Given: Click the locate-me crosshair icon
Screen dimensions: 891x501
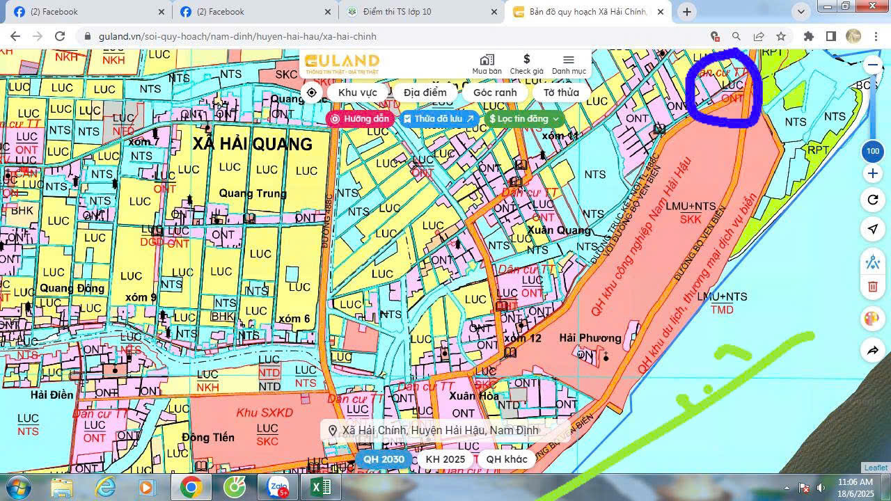Looking at the screenshot, I should [312, 93].
